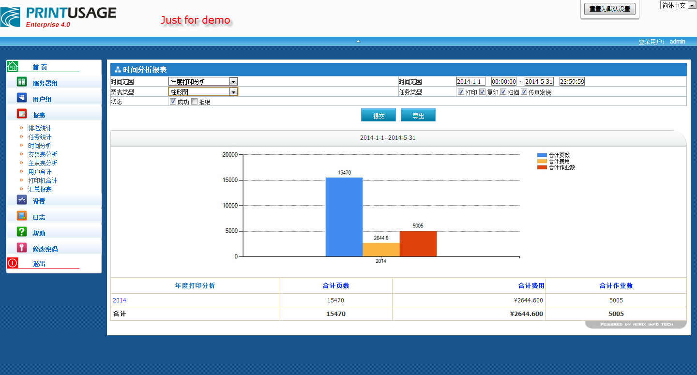Viewport: 697px width, 375px height.
Task: Open the 年度打印分析 dropdown
Action: (x=233, y=82)
